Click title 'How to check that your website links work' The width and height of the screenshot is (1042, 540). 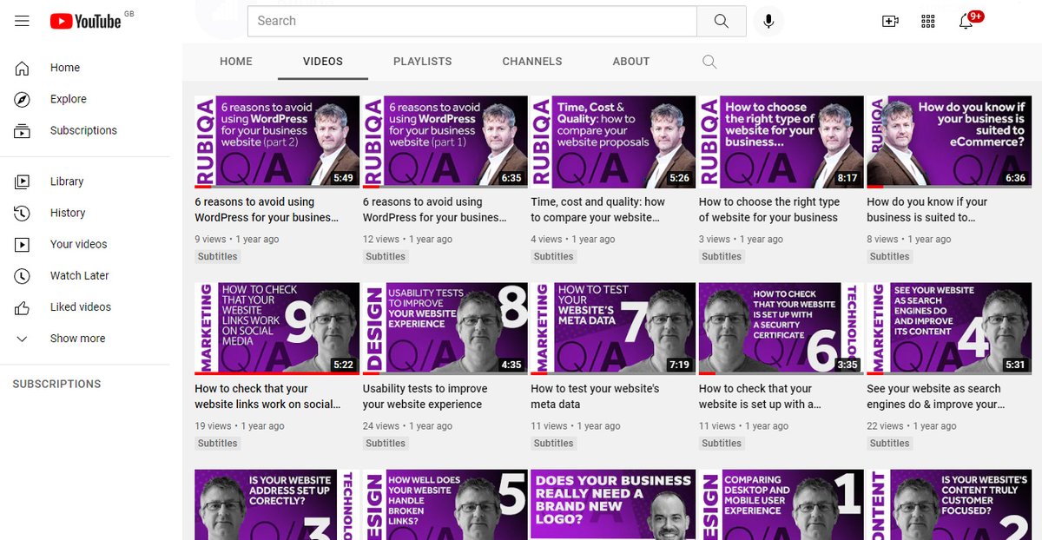tap(267, 396)
